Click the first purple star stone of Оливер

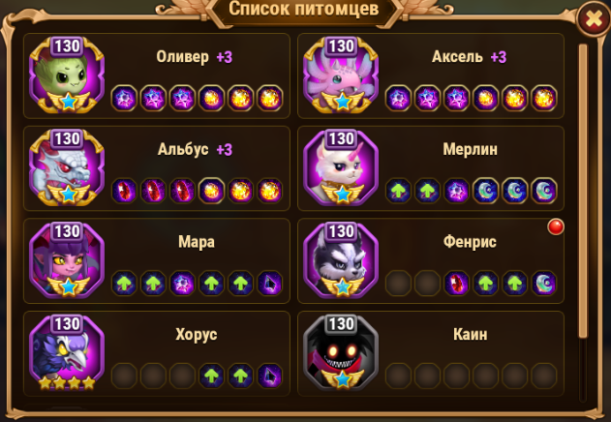tap(124, 98)
